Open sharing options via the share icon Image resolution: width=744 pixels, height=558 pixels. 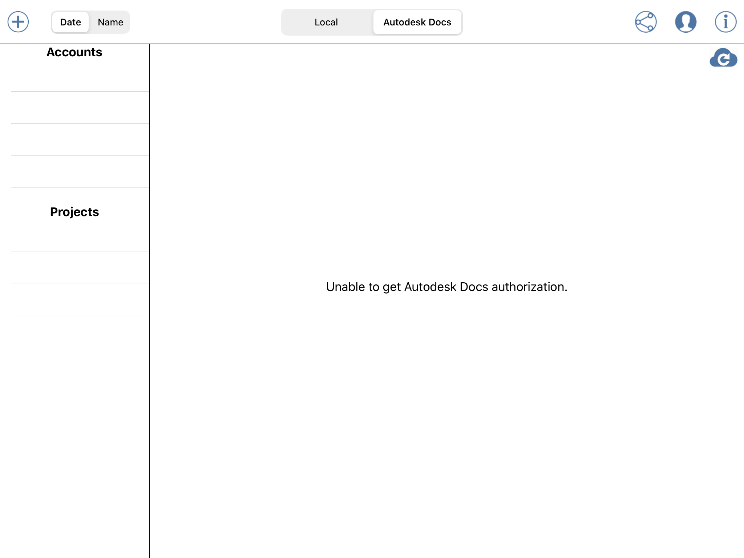(x=646, y=22)
